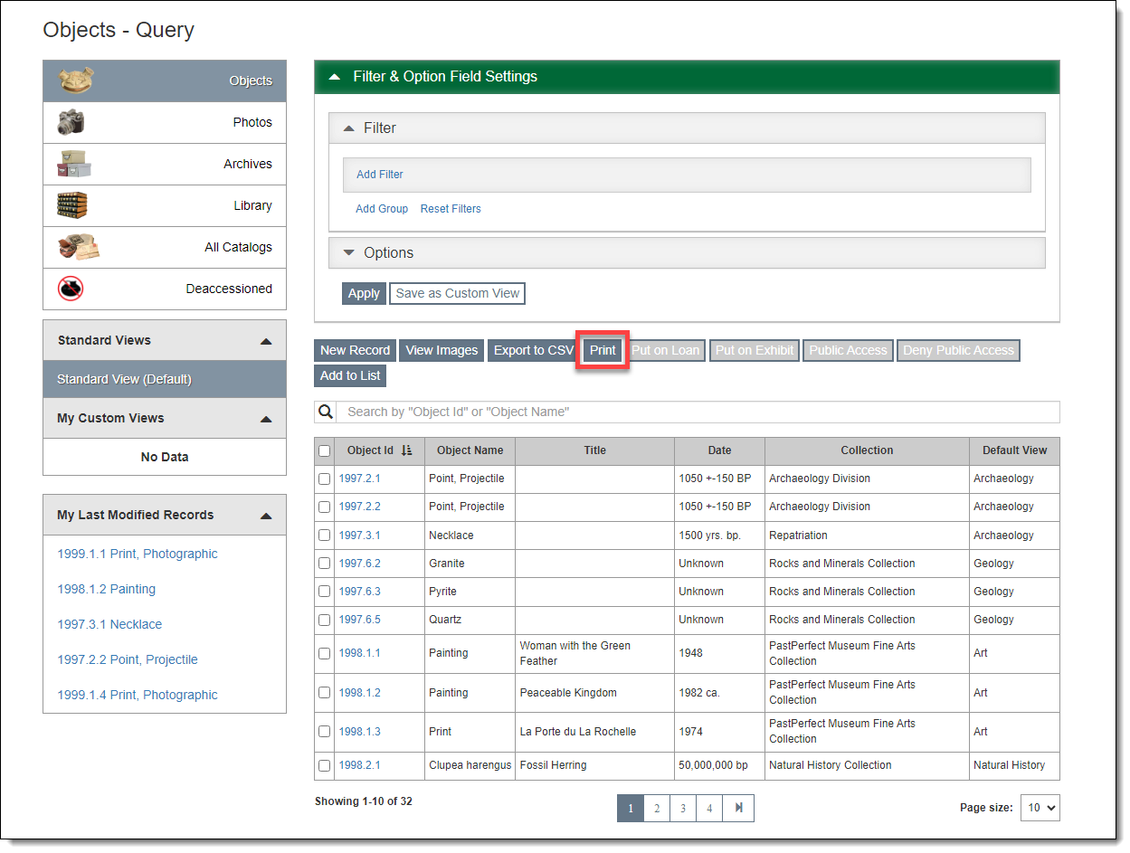This screenshot has width=1130, height=853.
Task: Click the Add Filter link
Action: 380,175
